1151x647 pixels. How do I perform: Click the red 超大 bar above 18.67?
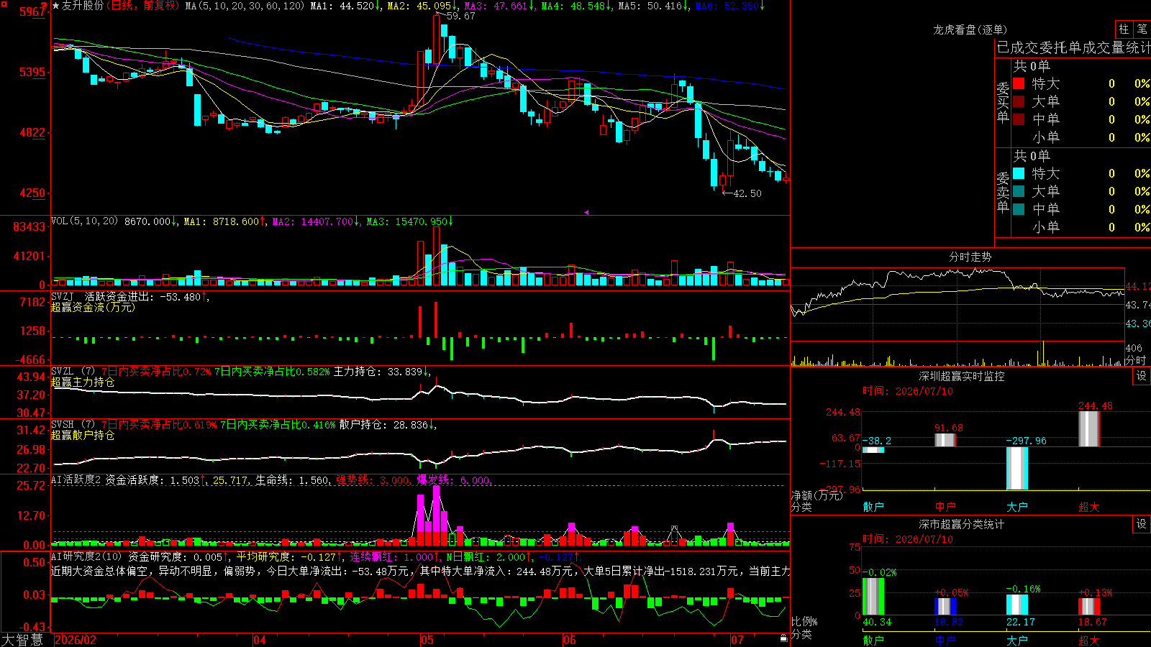click(x=1089, y=606)
